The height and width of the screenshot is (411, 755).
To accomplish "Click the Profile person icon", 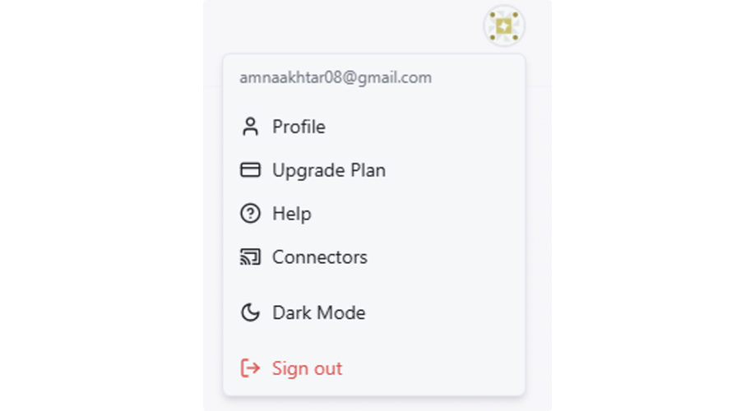I will coord(250,127).
